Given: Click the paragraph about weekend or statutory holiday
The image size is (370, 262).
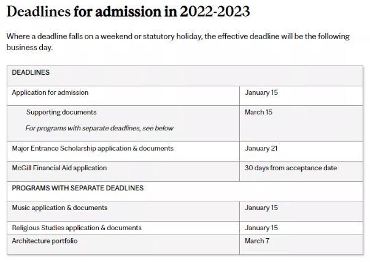Looking at the screenshot, I should pos(178,42).
